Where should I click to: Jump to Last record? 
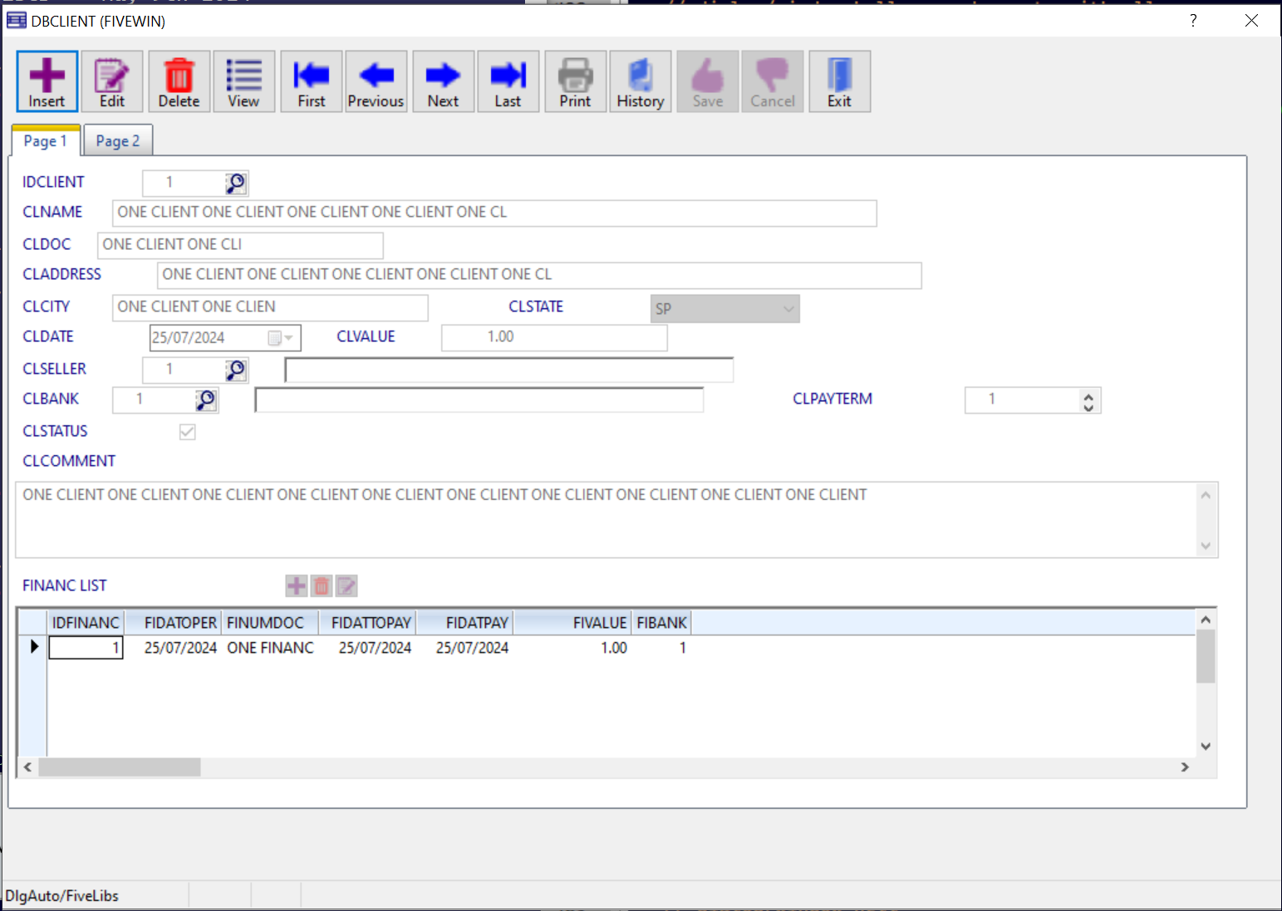tap(508, 81)
